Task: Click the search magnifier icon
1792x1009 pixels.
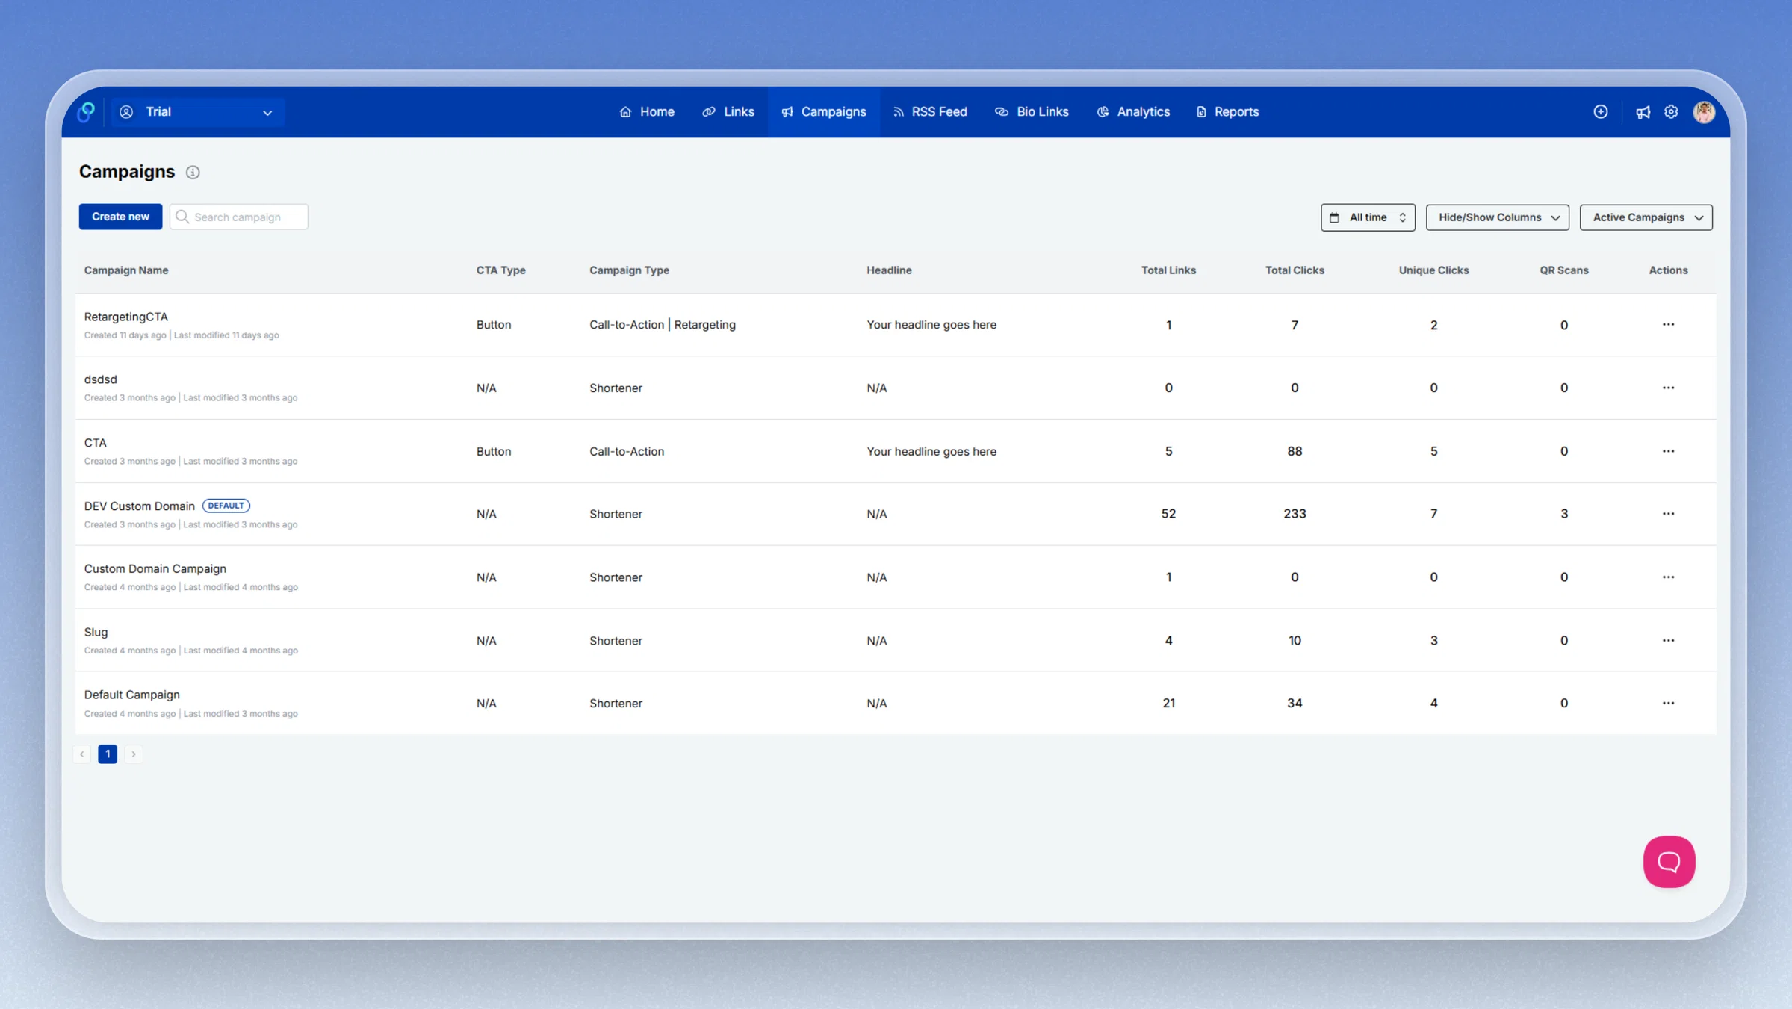Action: [x=182, y=217]
